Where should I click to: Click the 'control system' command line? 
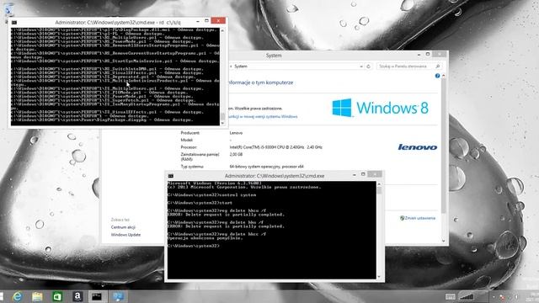pyautogui.click(x=211, y=195)
